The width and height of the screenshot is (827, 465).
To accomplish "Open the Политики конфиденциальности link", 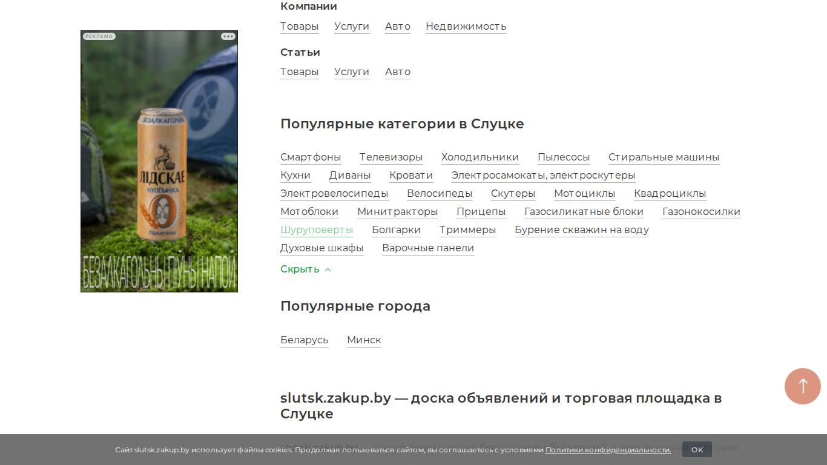I will point(608,450).
